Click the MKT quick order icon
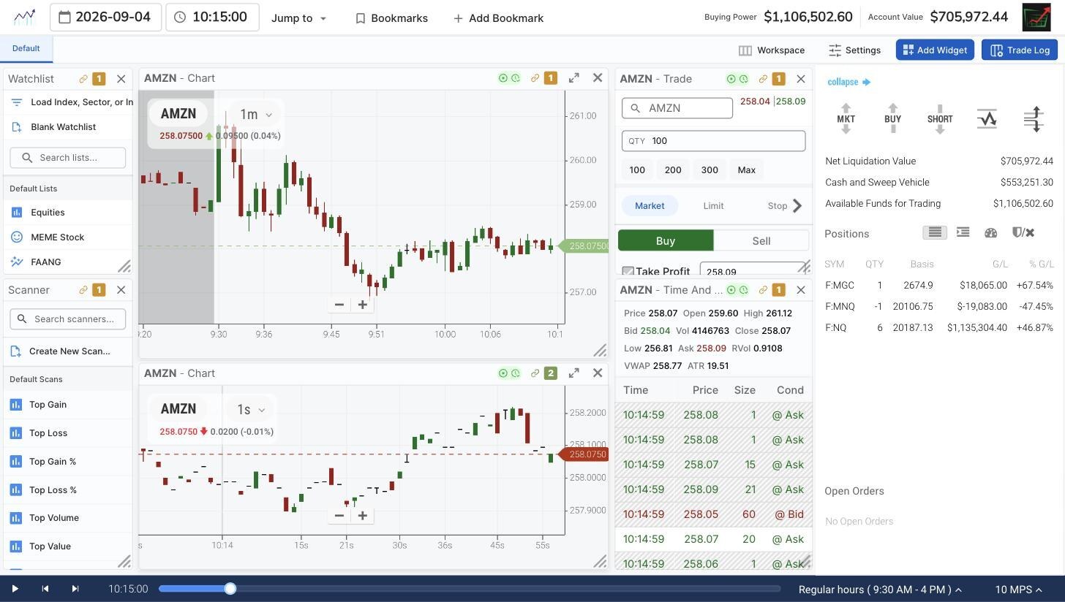The width and height of the screenshot is (1065, 602). pyautogui.click(x=846, y=119)
